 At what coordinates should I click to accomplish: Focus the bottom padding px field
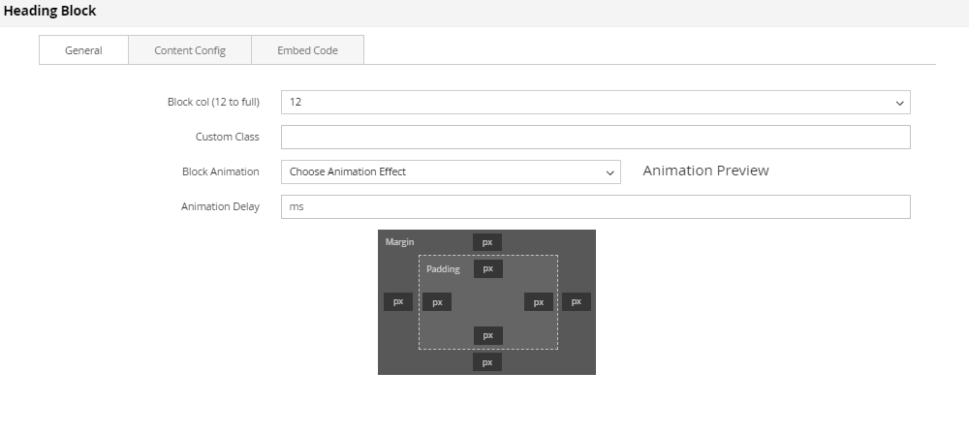tap(487, 335)
